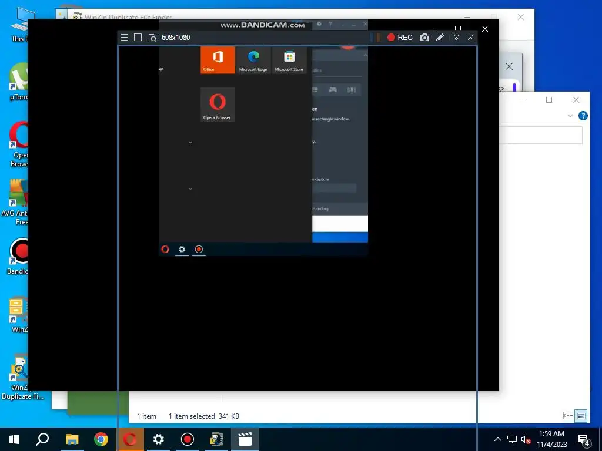
Task: Open taskbar Search magnifier
Action: click(42, 439)
